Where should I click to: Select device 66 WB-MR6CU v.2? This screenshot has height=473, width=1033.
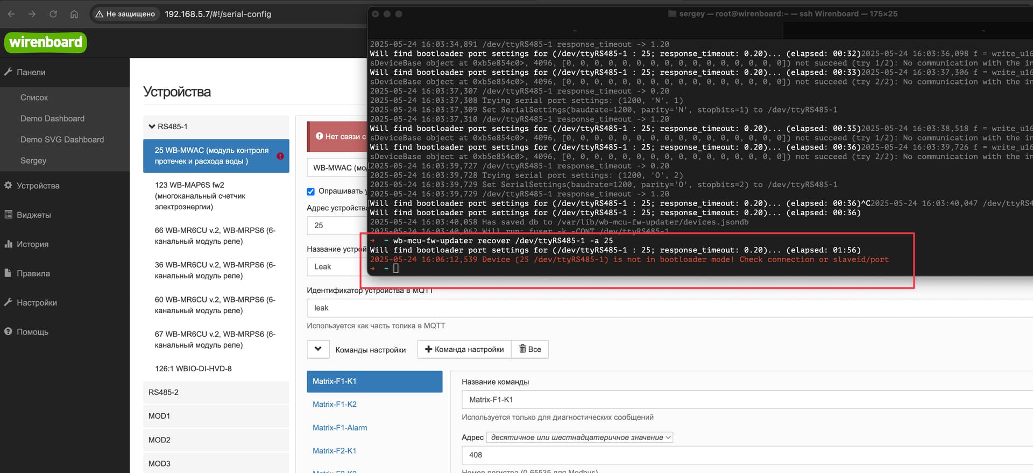(x=216, y=236)
